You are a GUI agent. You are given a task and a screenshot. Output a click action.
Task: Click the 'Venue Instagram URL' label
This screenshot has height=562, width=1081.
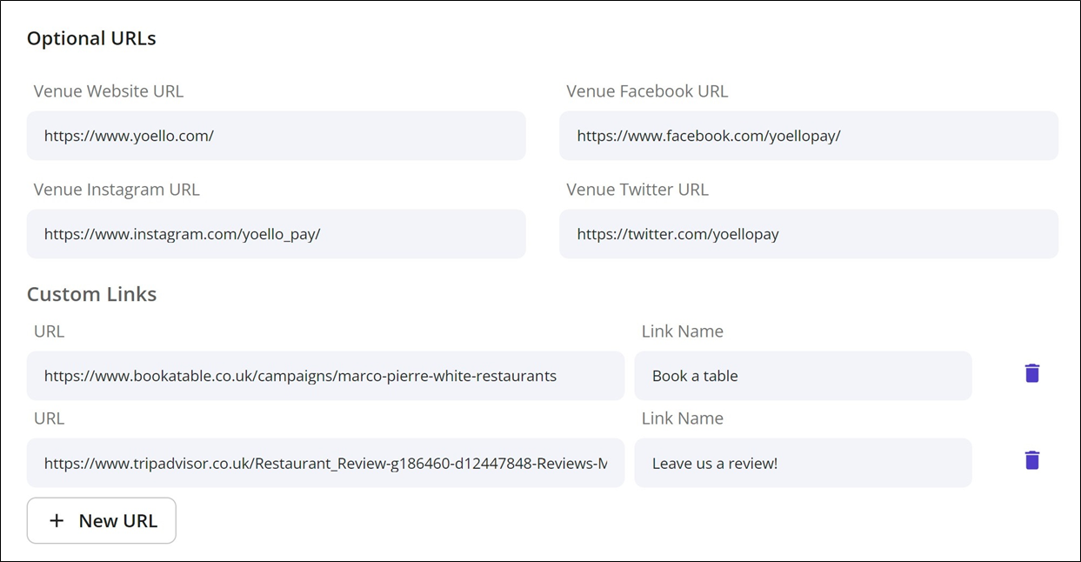click(x=117, y=190)
